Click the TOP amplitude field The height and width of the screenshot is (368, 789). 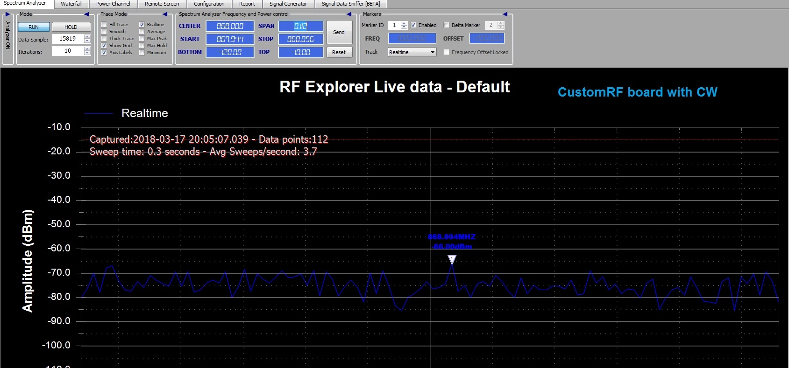[x=300, y=52]
